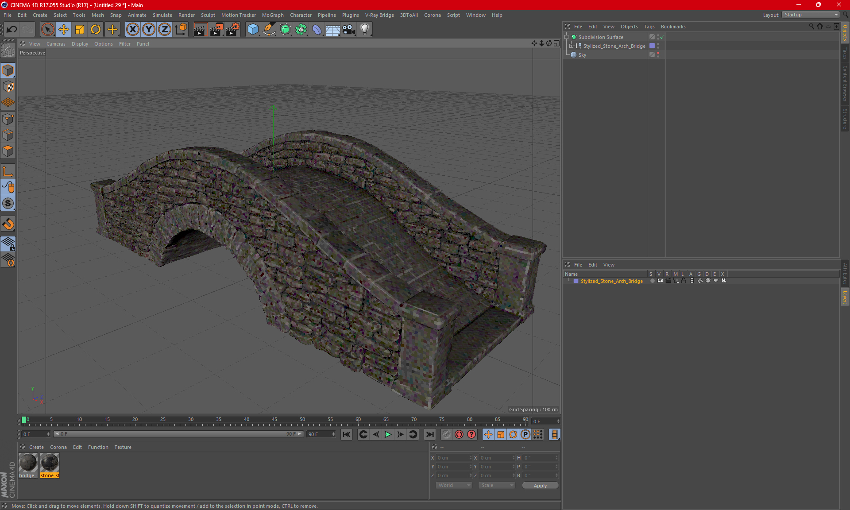Image resolution: width=850 pixels, height=510 pixels.
Task: Render the active view
Action: (x=200, y=30)
